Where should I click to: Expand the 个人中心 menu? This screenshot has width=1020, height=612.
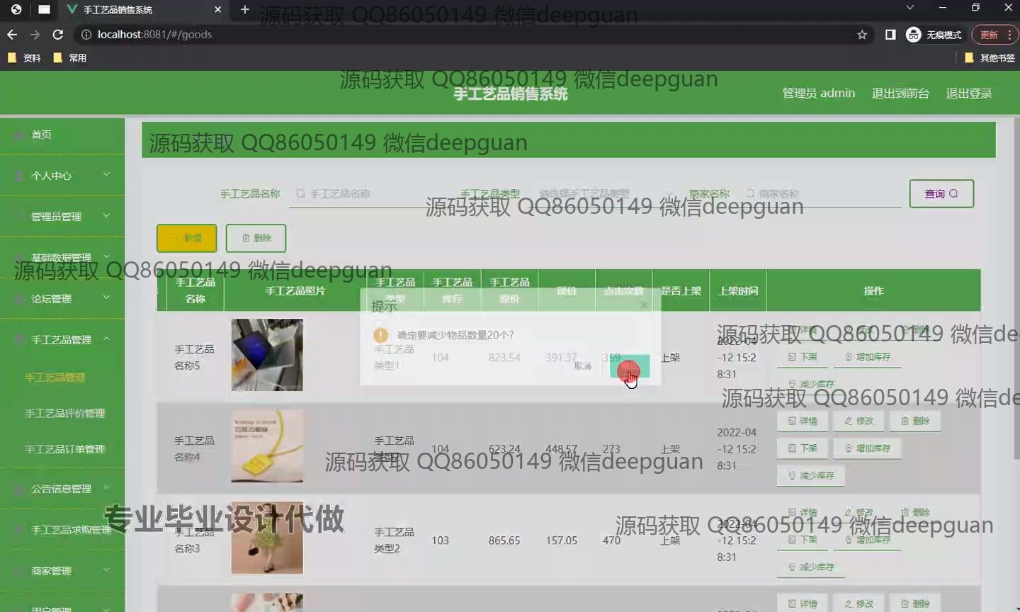(62, 175)
